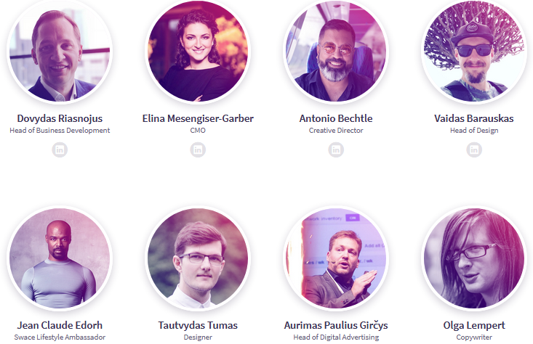Select the name Jean Claude Edorh
533x344 pixels.
pyautogui.click(x=60, y=325)
